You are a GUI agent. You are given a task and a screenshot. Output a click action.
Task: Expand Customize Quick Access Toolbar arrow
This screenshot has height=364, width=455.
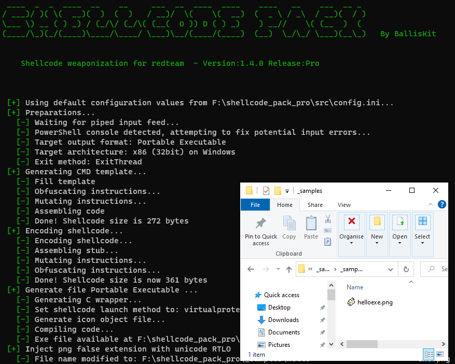click(x=287, y=191)
